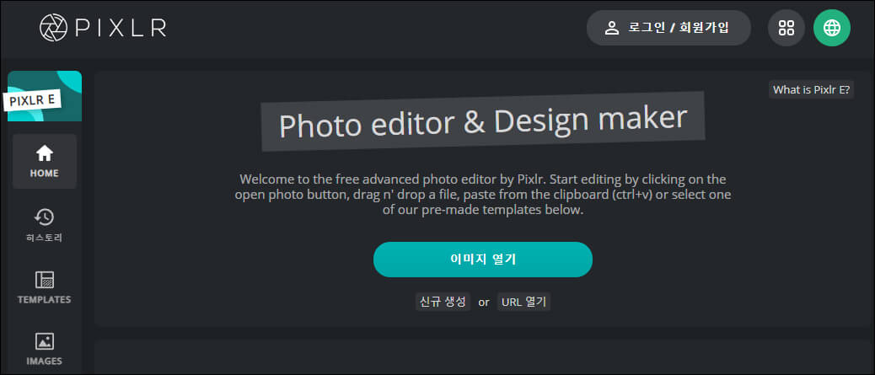This screenshot has width=875, height=375.
Task: Open TEMPLATES in sidebar
Action: click(45, 287)
